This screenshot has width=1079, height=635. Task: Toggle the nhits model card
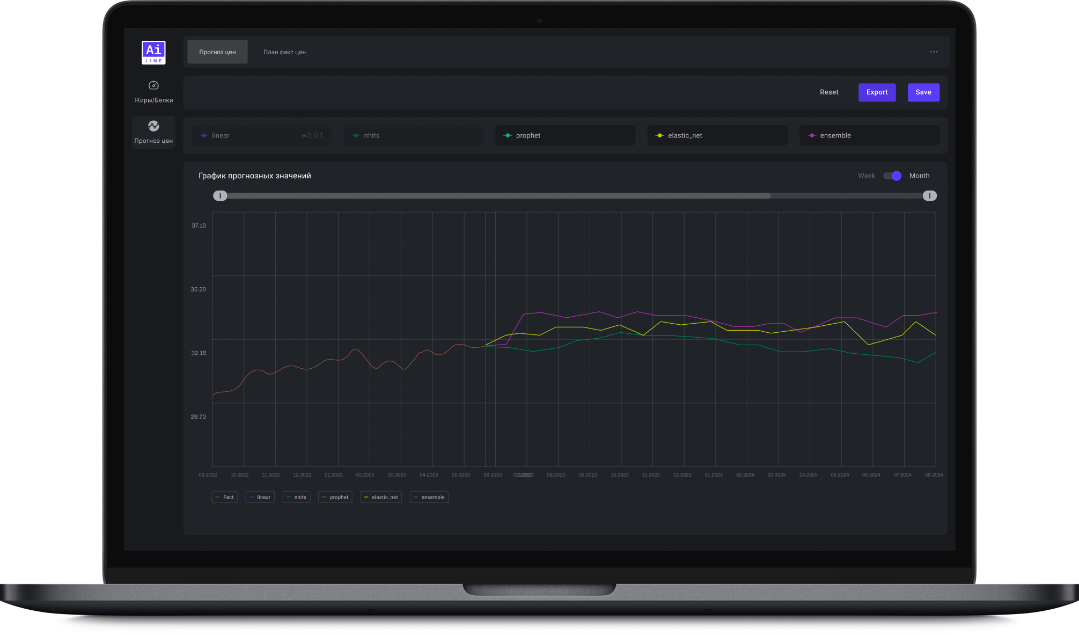[413, 136]
